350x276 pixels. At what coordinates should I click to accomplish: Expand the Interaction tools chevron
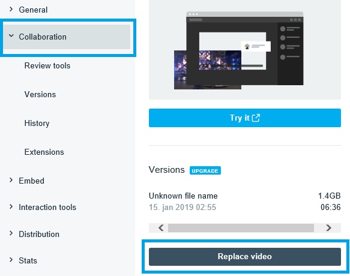pos(11,206)
